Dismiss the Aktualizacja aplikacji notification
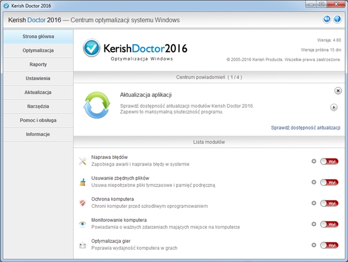348x262 pixels. [338, 90]
